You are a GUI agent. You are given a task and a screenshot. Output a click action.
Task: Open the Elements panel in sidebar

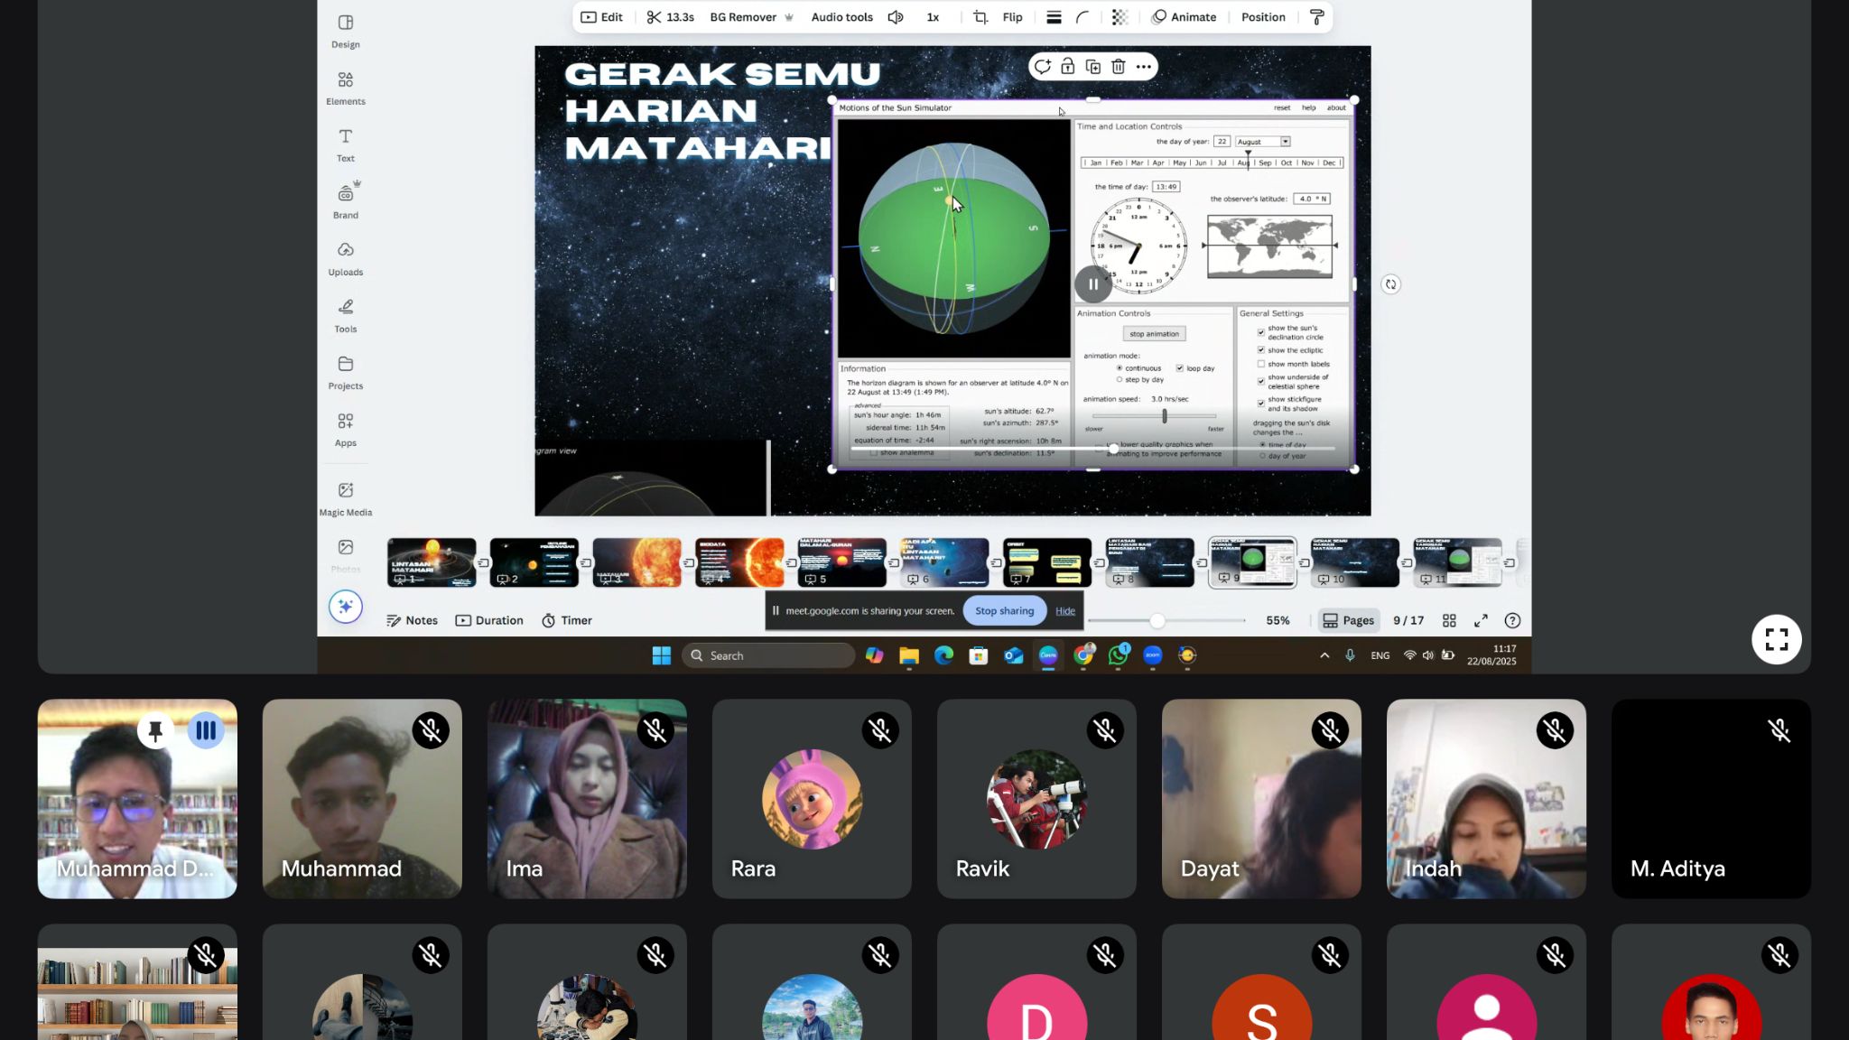click(345, 88)
